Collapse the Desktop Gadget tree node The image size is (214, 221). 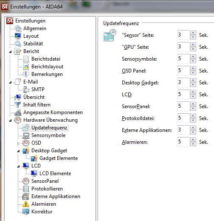(x=18, y=151)
